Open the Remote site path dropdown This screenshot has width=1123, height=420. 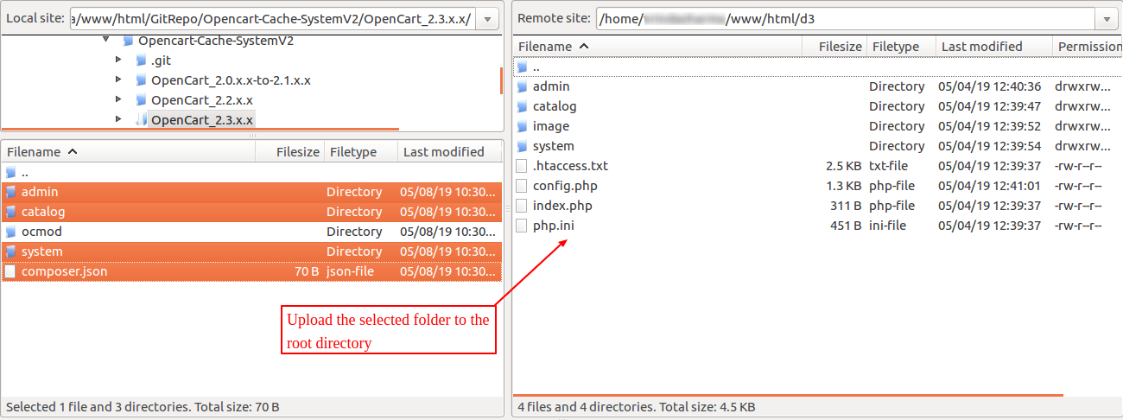point(1107,18)
